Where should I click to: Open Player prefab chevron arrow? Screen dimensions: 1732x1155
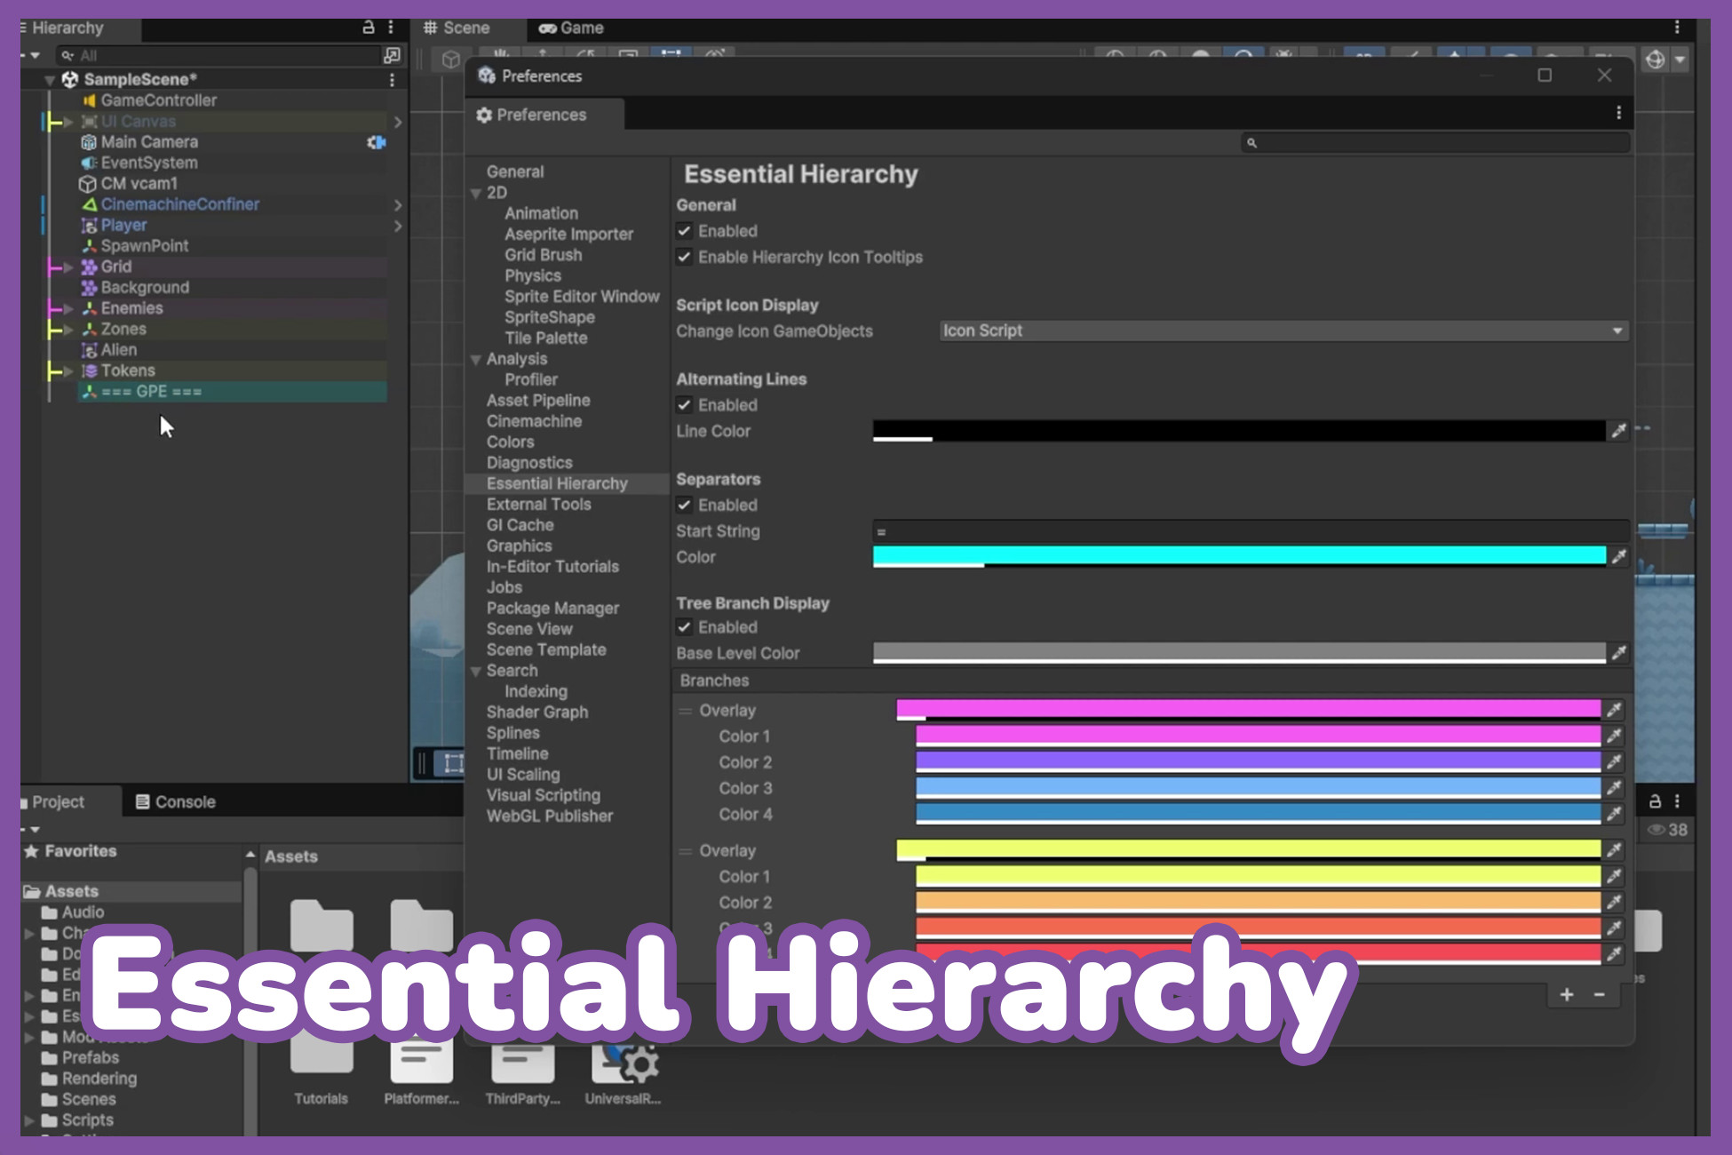(x=398, y=226)
